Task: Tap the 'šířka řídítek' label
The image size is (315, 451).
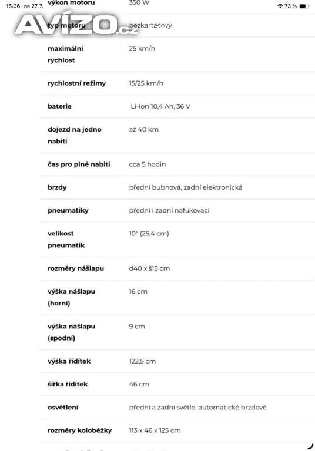Action: point(68,384)
